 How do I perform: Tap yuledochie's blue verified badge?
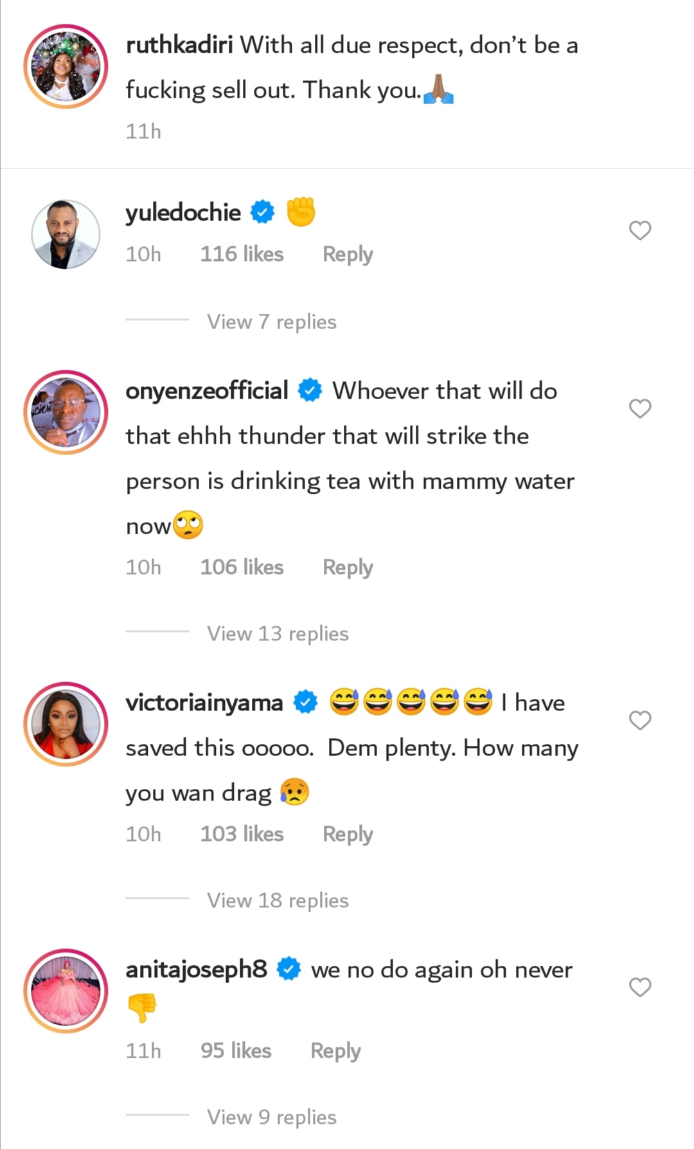click(262, 212)
